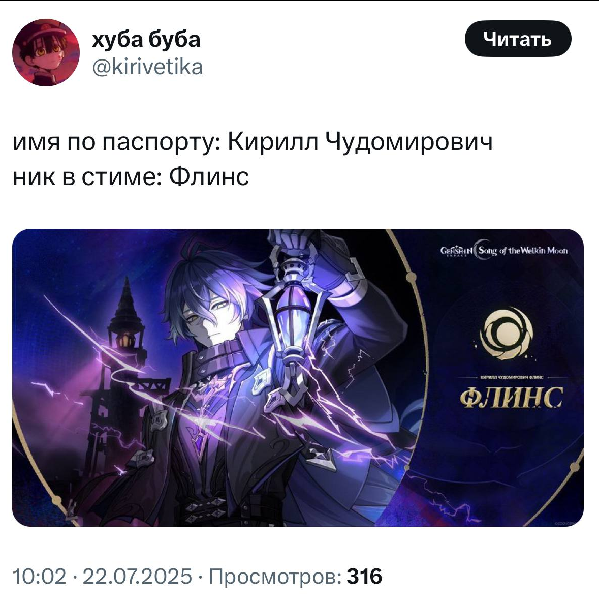Click the Genshin Impact logo in the banner
The height and width of the screenshot is (603, 599).
coord(456,251)
